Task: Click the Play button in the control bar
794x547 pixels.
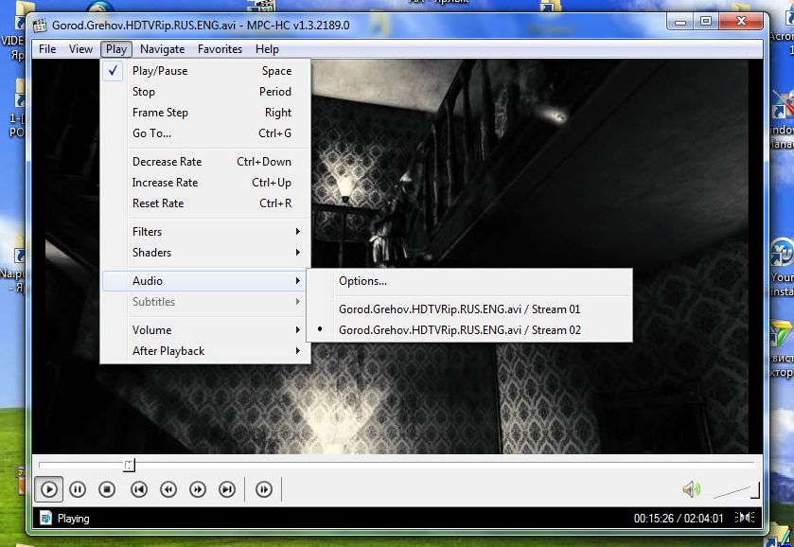Action: [x=48, y=489]
